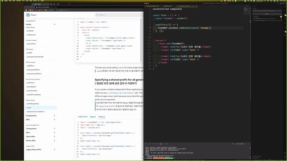Select the index.js sandbox tab
Image resolution: width=287 pixels, height=161 pixels.
[x=102, y=117]
